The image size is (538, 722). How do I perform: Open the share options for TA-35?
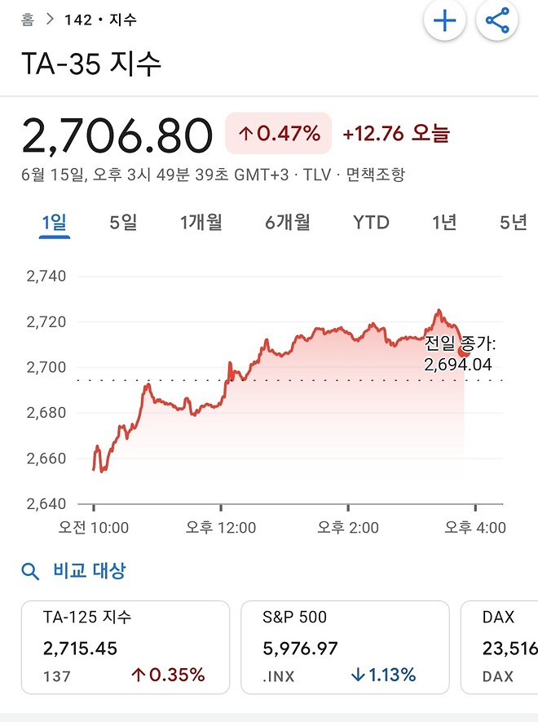pos(497,20)
